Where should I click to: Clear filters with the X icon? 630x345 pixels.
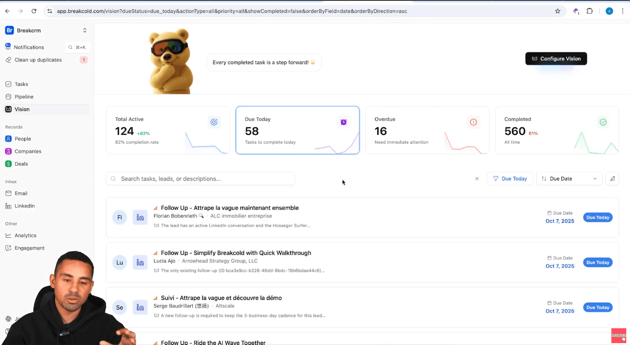[x=477, y=179]
